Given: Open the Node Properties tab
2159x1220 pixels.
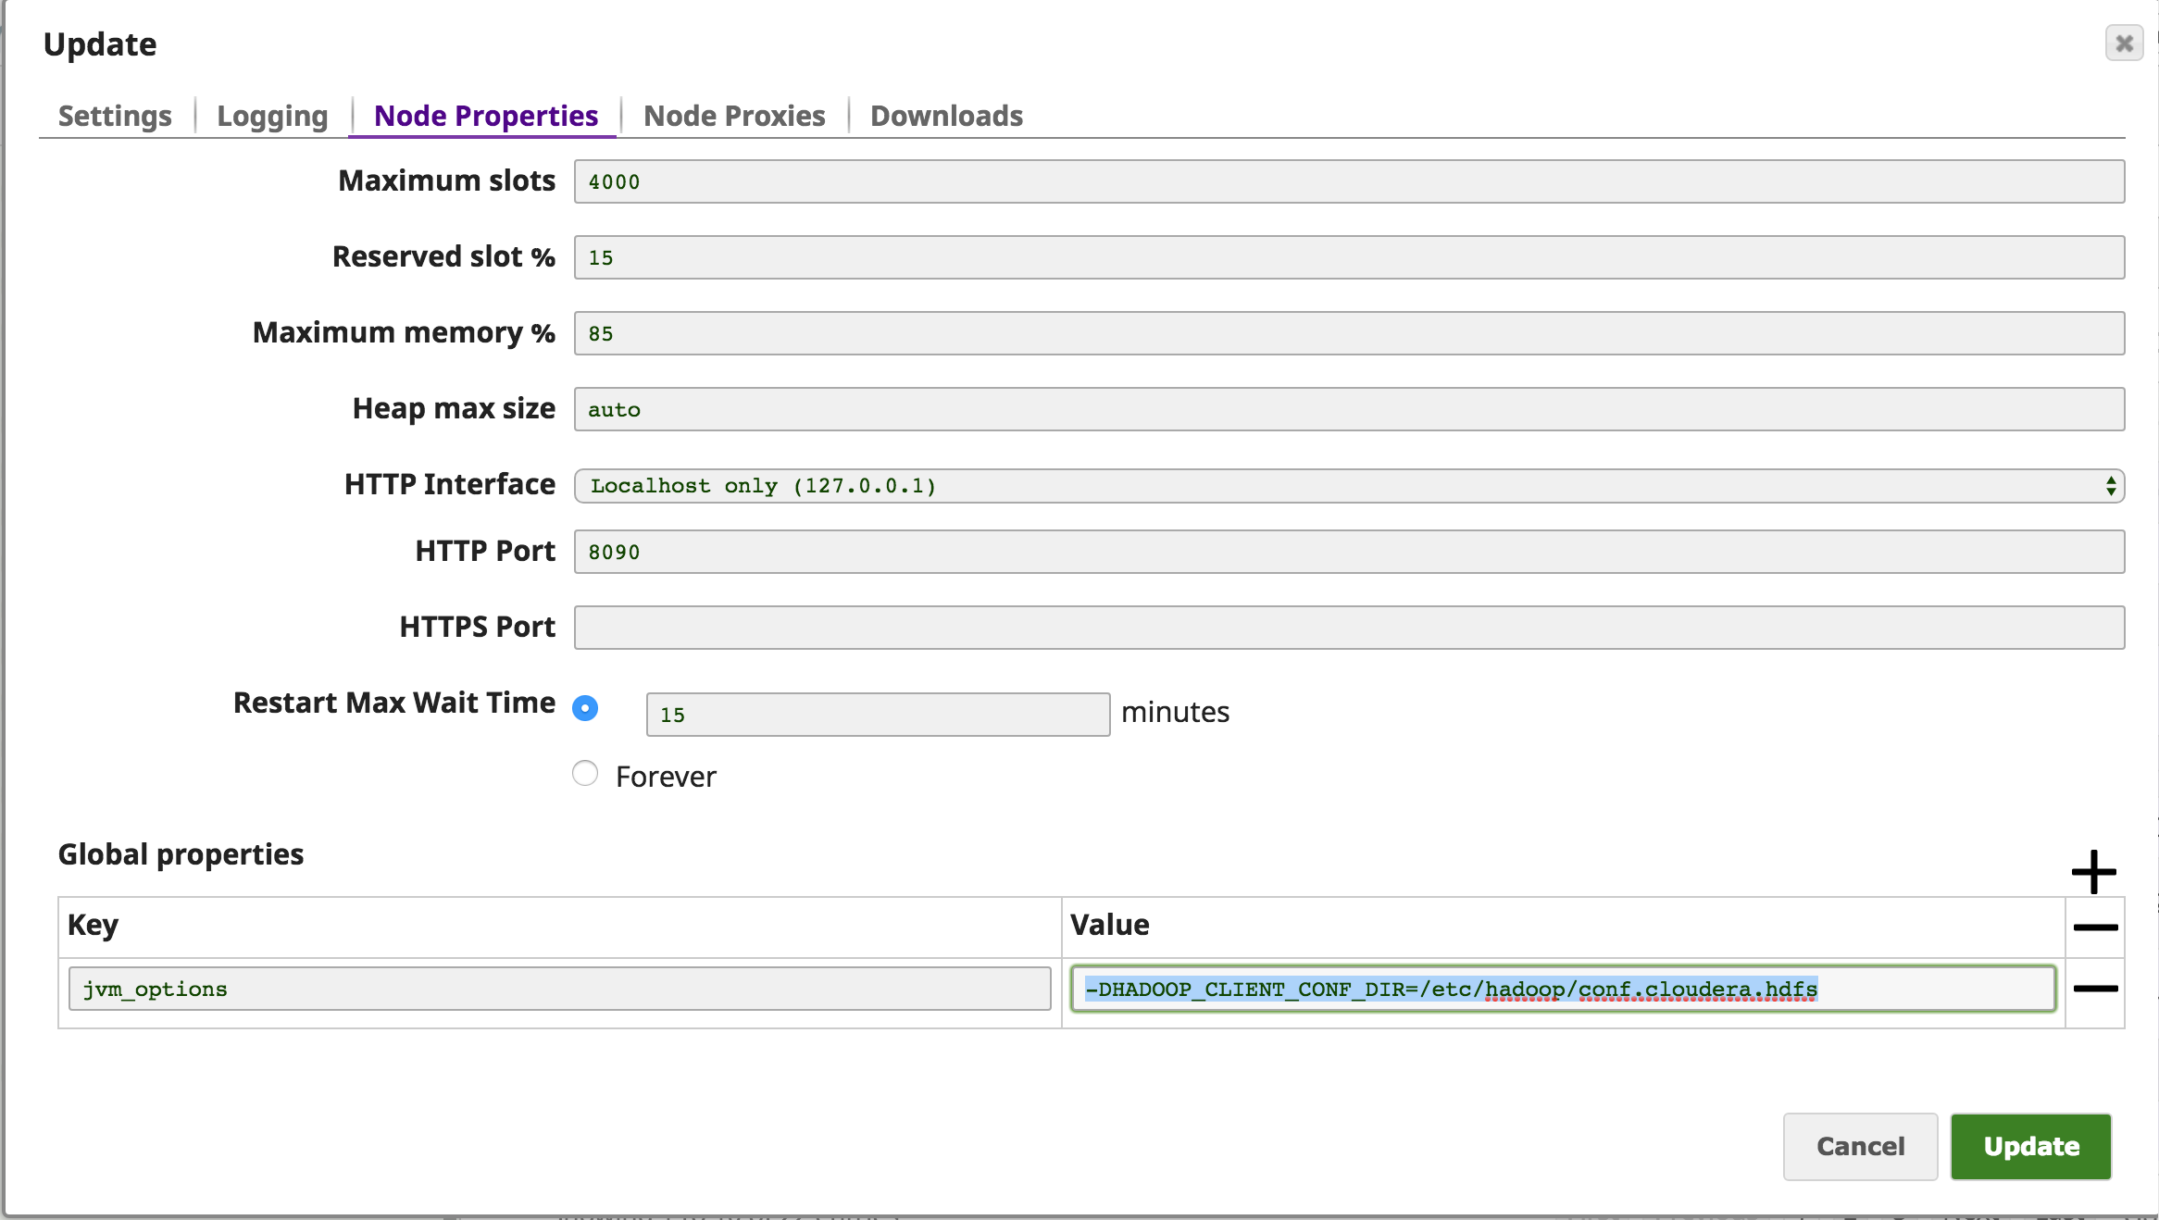Looking at the screenshot, I should tap(486, 116).
